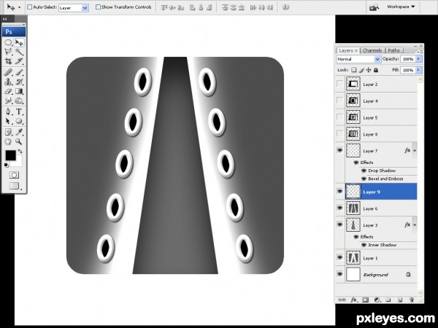
Task: Select the Zoom tool
Action: [19, 141]
